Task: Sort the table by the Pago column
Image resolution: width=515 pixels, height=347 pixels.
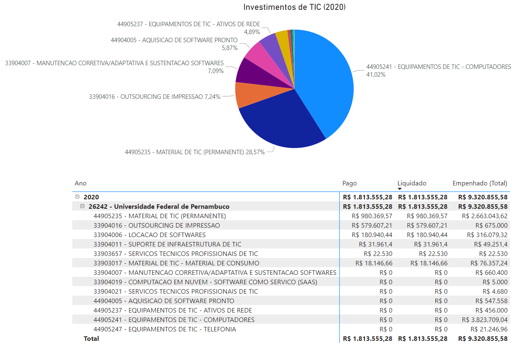Action: 350,183
